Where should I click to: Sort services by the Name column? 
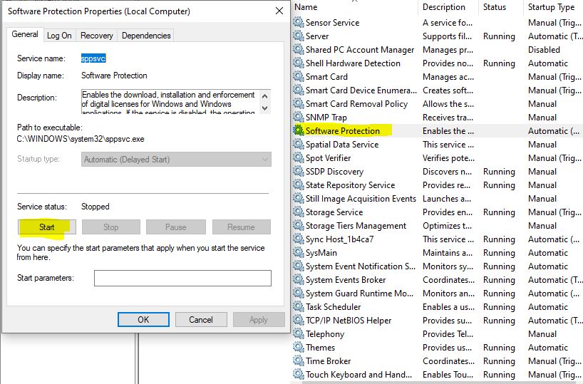(306, 7)
